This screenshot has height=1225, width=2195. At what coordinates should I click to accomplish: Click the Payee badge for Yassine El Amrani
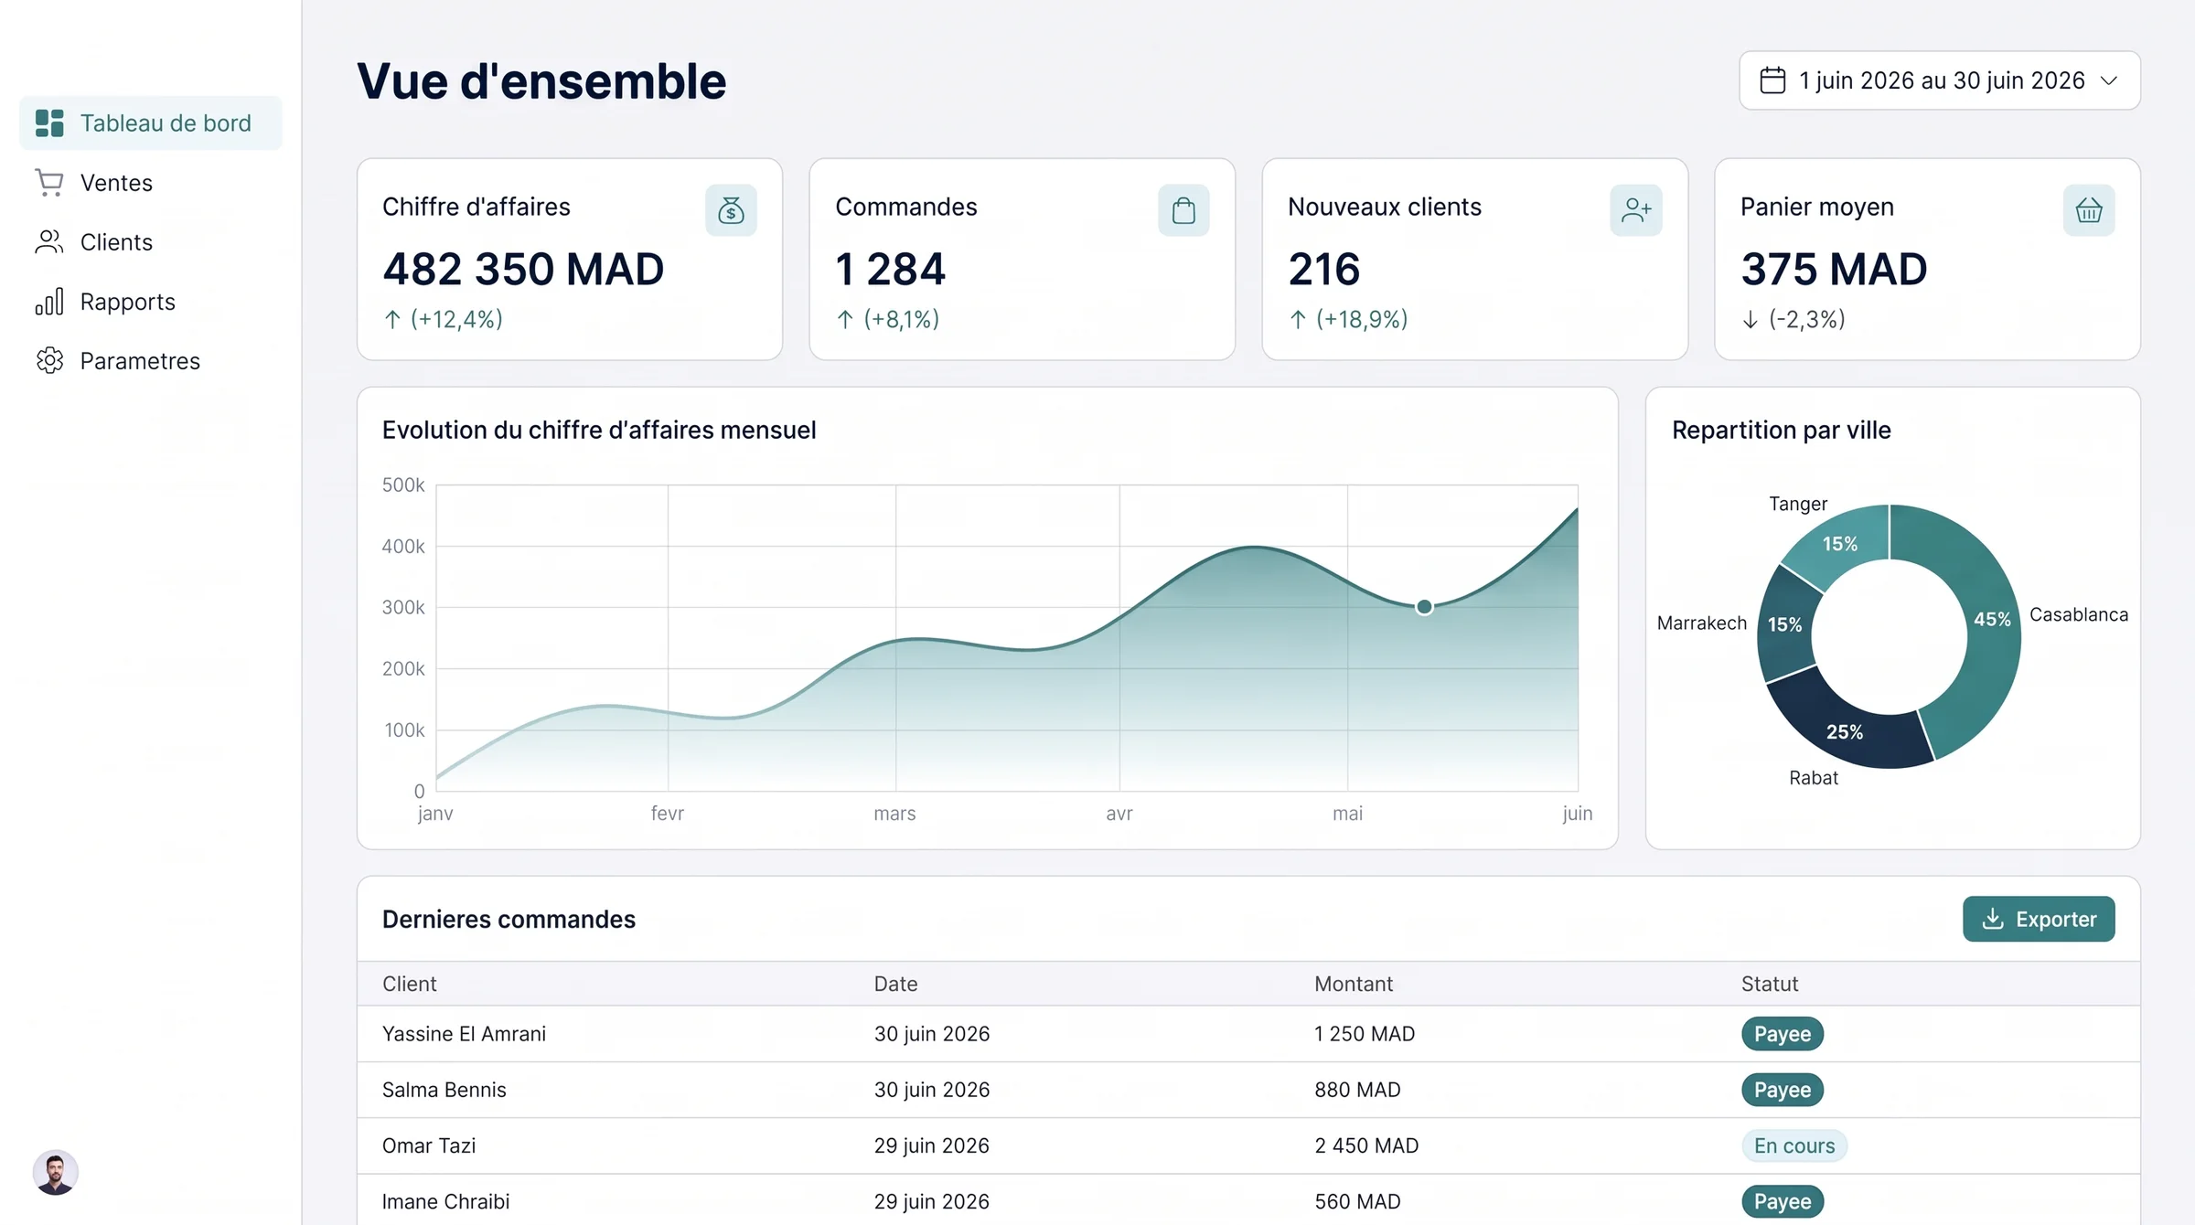pyautogui.click(x=1783, y=1034)
